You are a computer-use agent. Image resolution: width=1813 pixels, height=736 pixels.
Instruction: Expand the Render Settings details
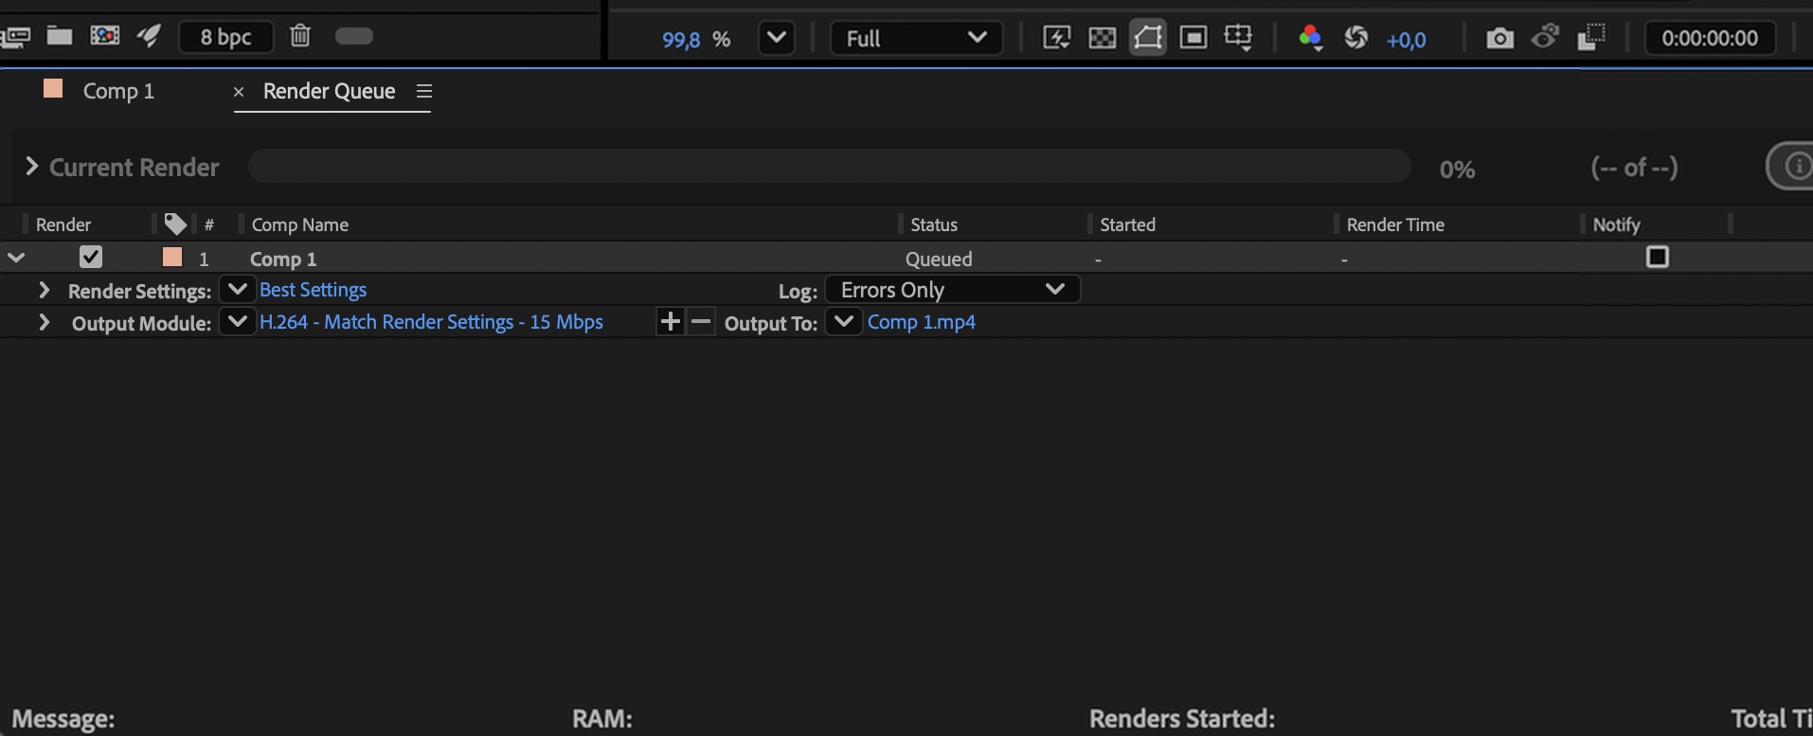(x=44, y=290)
